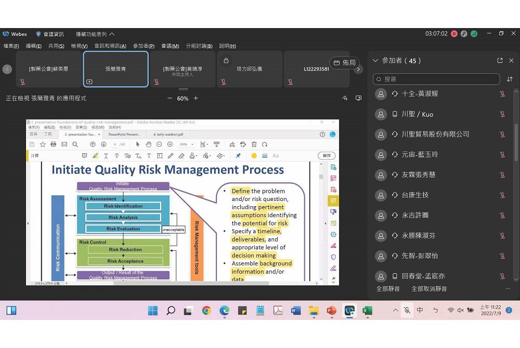This screenshot has width=520, height=348.
Task: Toggle mute for 川聖 / Kuo
Action: pos(502,114)
